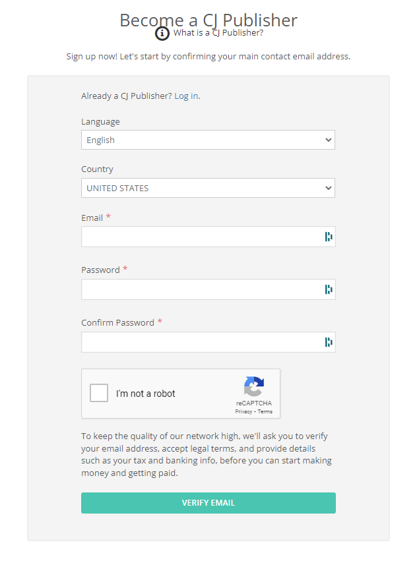The width and height of the screenshot is (419, 563).
Task: Click the info icon beside What is a CJ Publisher
Action: pyautogui.click(x=162, y=34)
